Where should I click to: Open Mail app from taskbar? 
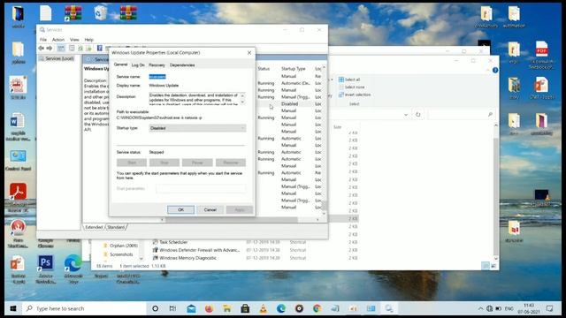(x=191, y=308)
